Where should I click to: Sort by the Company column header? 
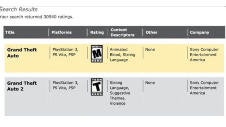199,32
